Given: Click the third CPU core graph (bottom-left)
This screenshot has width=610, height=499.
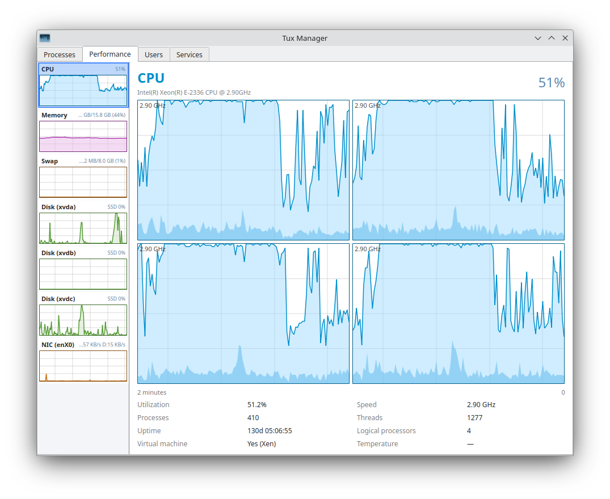Looking at the screenshot, I should 243,314.
